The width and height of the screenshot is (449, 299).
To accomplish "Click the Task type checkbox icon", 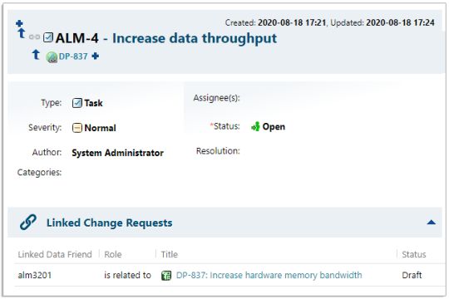I will point(77,103).
